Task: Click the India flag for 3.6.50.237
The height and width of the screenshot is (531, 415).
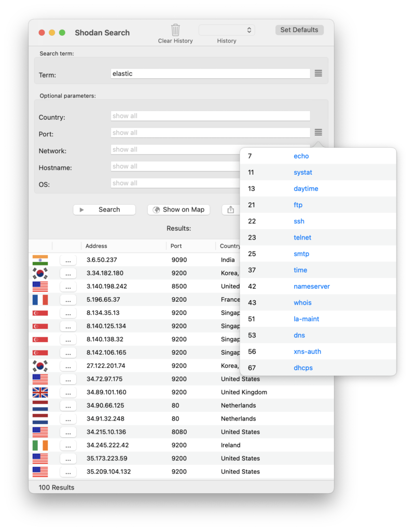Action: [x=40, y=260]
